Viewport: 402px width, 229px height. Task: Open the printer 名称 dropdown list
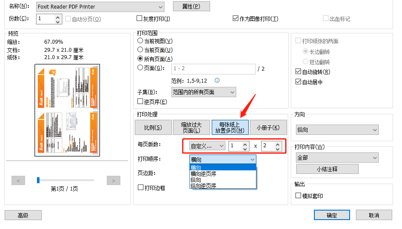tap(160, 7)
